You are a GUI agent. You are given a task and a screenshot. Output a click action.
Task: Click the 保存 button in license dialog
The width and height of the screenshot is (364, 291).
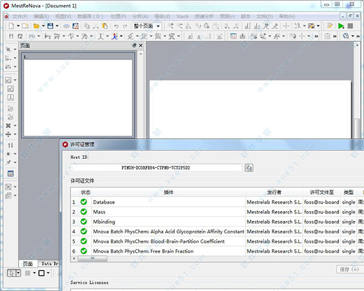click(349, 269)
